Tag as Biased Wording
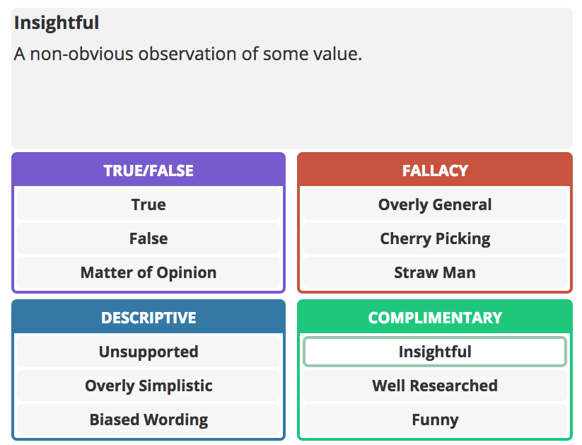The image size is (582, 445). pos(149,420)
